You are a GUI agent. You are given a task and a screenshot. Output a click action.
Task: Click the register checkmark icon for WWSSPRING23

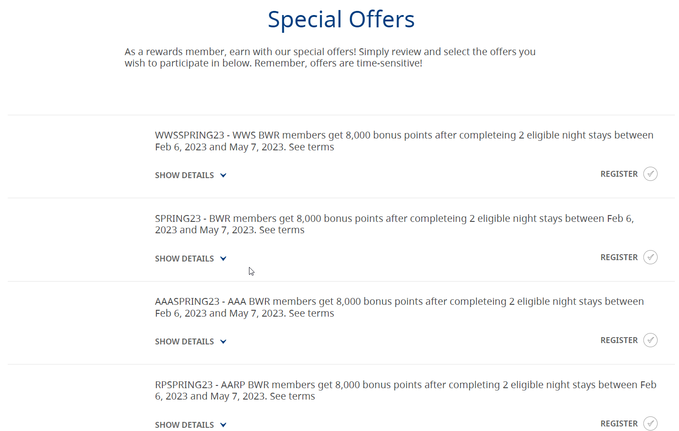pos(651,174)
